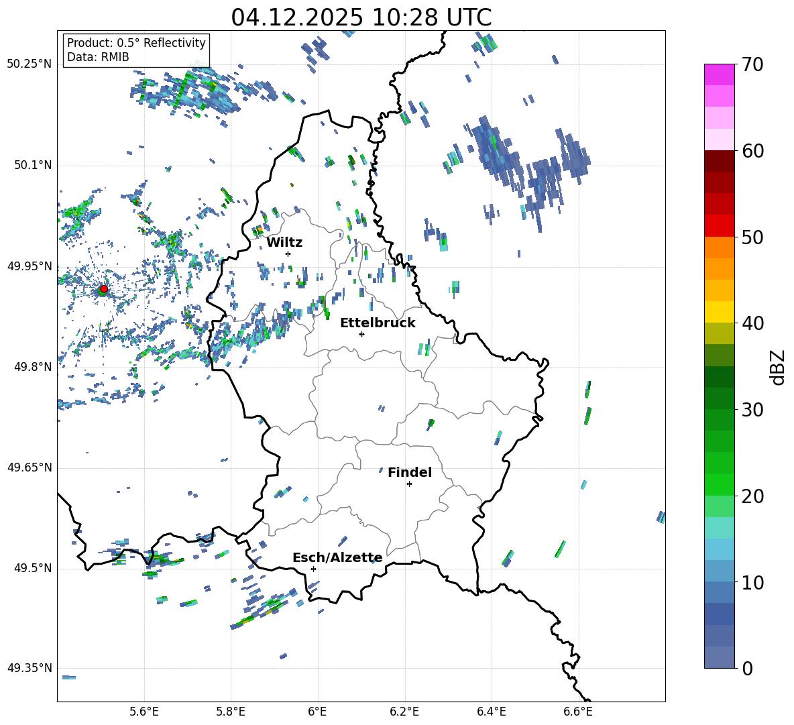
Task: Select the Wiltz city name label
Action: pos(284,242)
